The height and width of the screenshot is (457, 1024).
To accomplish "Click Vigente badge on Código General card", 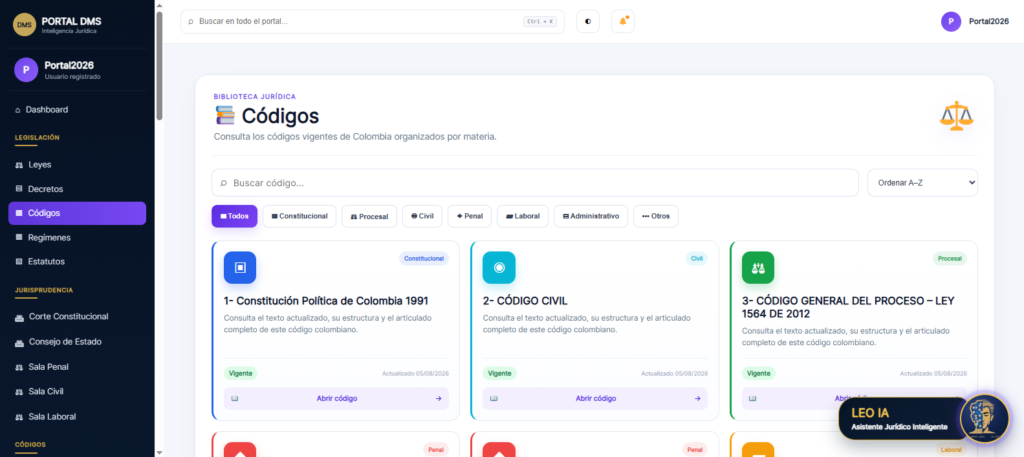I will point(759,374).
